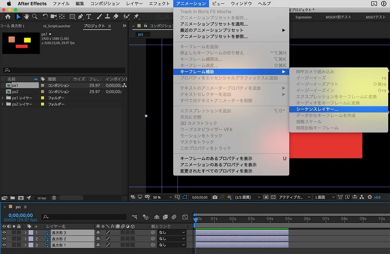Toggle the region of interest icon

[x=265, y=197]
